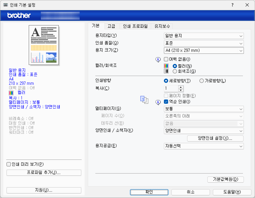This screenshot has height=198, width=255.
Task: Expand the 용지 크기 A4 size dropdown
Action: [x=203, y=51]
